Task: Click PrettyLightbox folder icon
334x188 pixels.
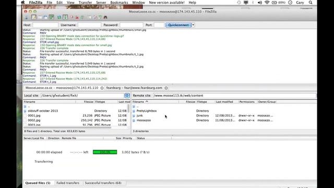Action: click(x=134, y=111)
